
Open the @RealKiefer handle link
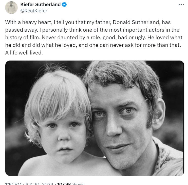34,11
